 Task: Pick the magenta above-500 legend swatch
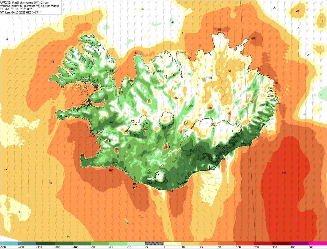318,243
